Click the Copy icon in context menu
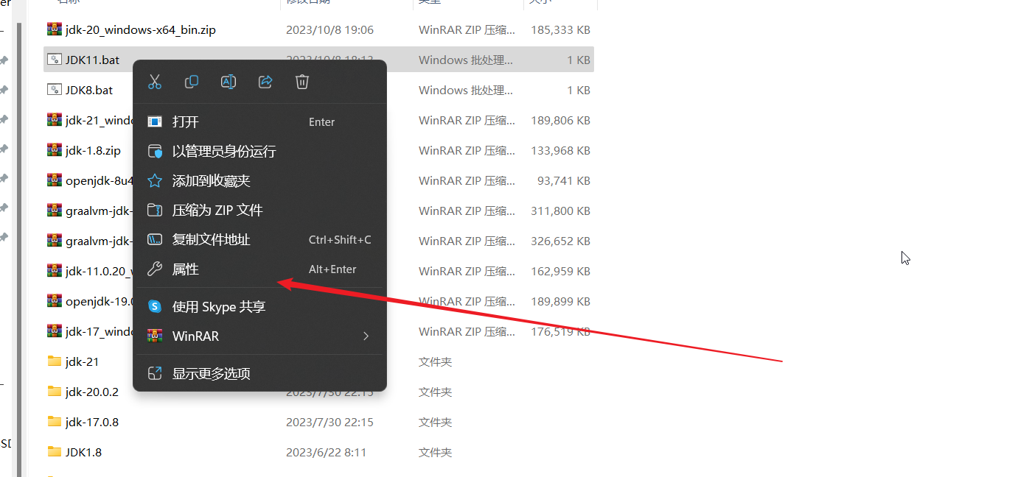The image size is (1015, 477). pyautogui.click(x=192, y=82)
